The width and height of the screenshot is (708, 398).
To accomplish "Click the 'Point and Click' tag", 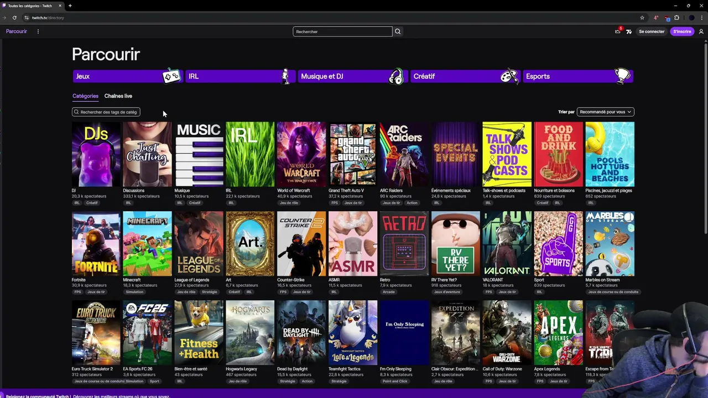I will (395, 381).
